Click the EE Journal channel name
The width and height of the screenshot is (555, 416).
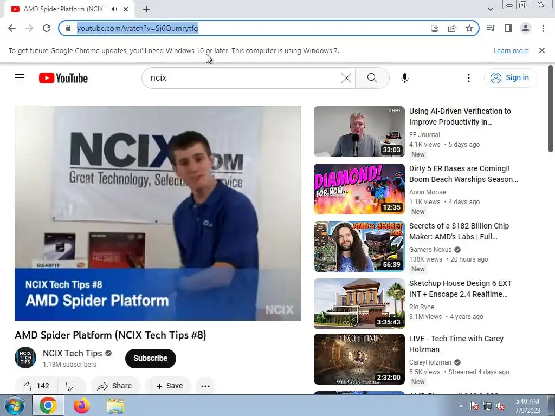[x=424, y=135]
